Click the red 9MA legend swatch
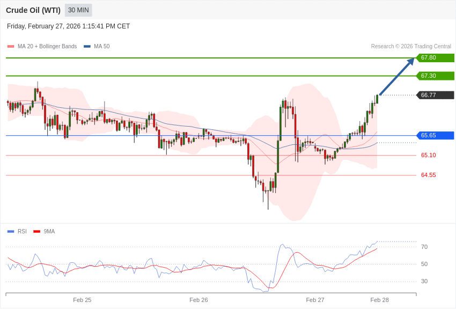Screen dimensions: 456x309 coord(36,232)
